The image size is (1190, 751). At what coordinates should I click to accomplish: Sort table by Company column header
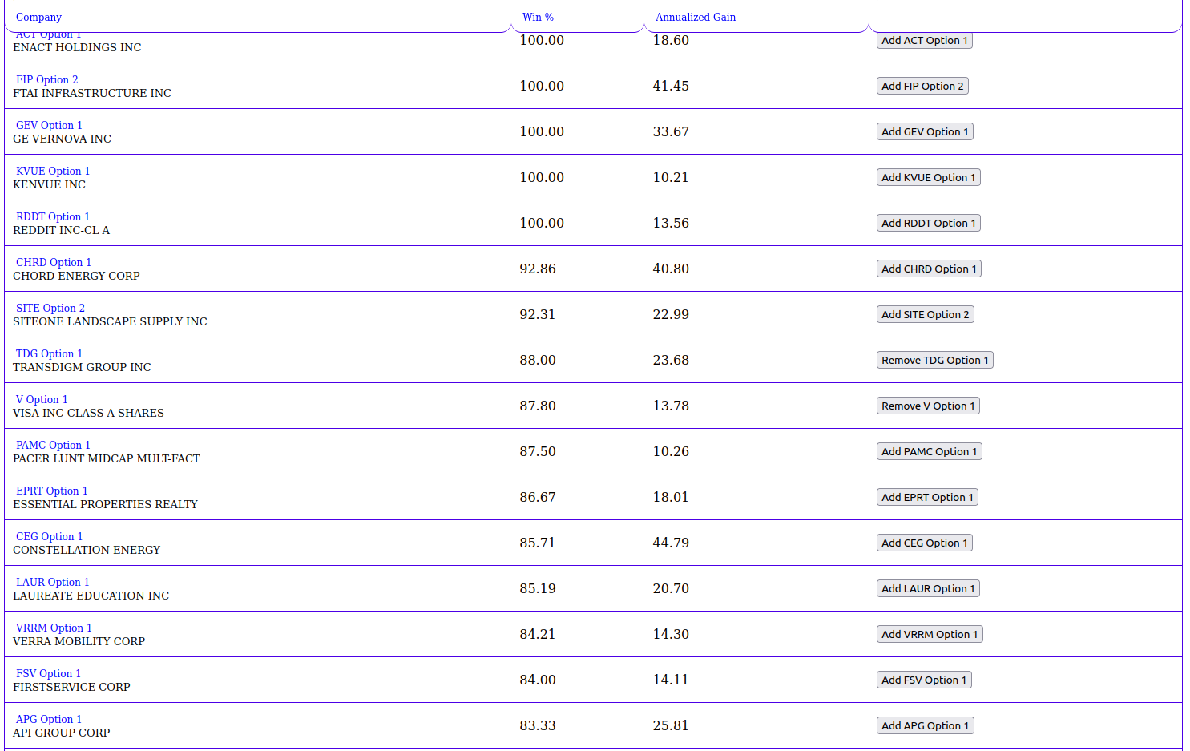click(38, 17)
